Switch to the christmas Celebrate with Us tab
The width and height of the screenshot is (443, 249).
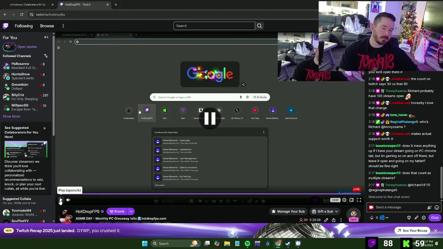pyautogui.click(x=28, y=4)
